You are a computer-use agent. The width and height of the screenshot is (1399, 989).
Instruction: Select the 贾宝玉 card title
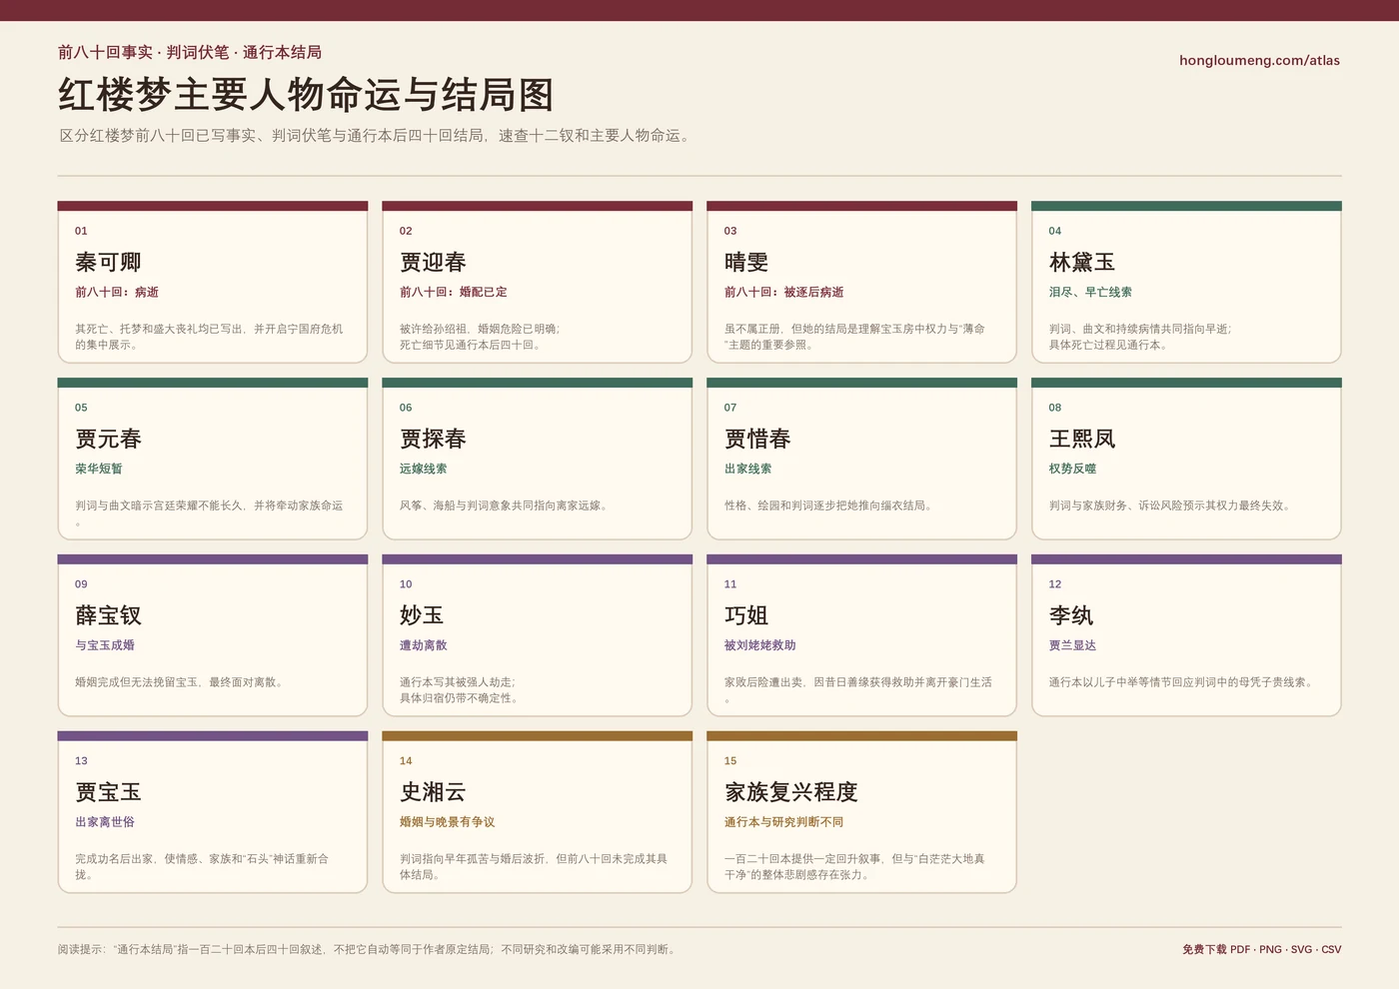pos(108,792)
